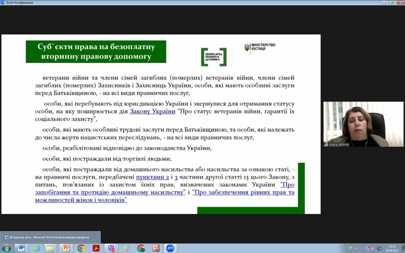
Task: Open the clock and date display
Action: click(392, 248)
